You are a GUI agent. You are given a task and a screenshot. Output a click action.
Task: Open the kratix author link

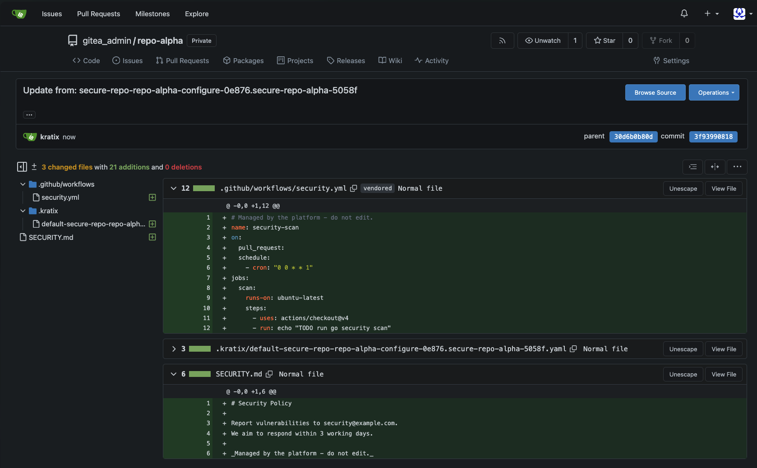point(50,137)
